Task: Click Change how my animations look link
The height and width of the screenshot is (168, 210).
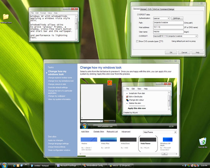Action: coord(61,81)
